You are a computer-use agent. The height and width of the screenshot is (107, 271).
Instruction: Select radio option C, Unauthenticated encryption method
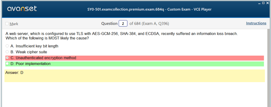[7, 58]
